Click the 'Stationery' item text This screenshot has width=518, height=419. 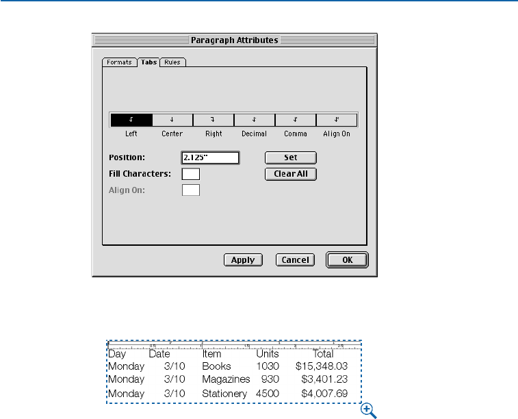coord(224,394)
